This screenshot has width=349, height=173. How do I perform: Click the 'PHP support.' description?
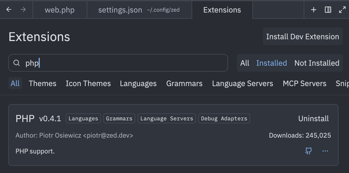coord(35,151)
